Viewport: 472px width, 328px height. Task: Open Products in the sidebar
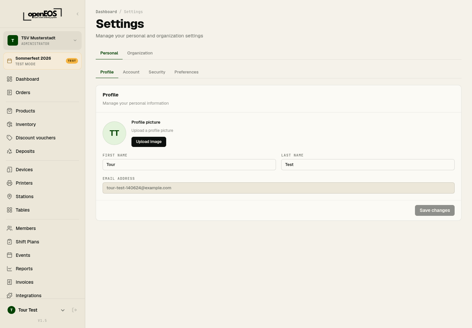(x=25, y=111)
